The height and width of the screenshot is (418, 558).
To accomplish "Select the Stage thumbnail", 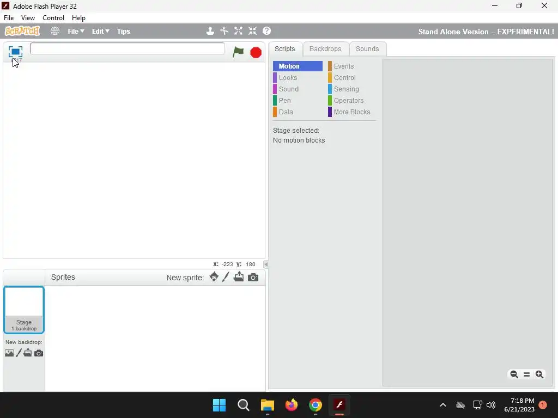I will (24, 310).
